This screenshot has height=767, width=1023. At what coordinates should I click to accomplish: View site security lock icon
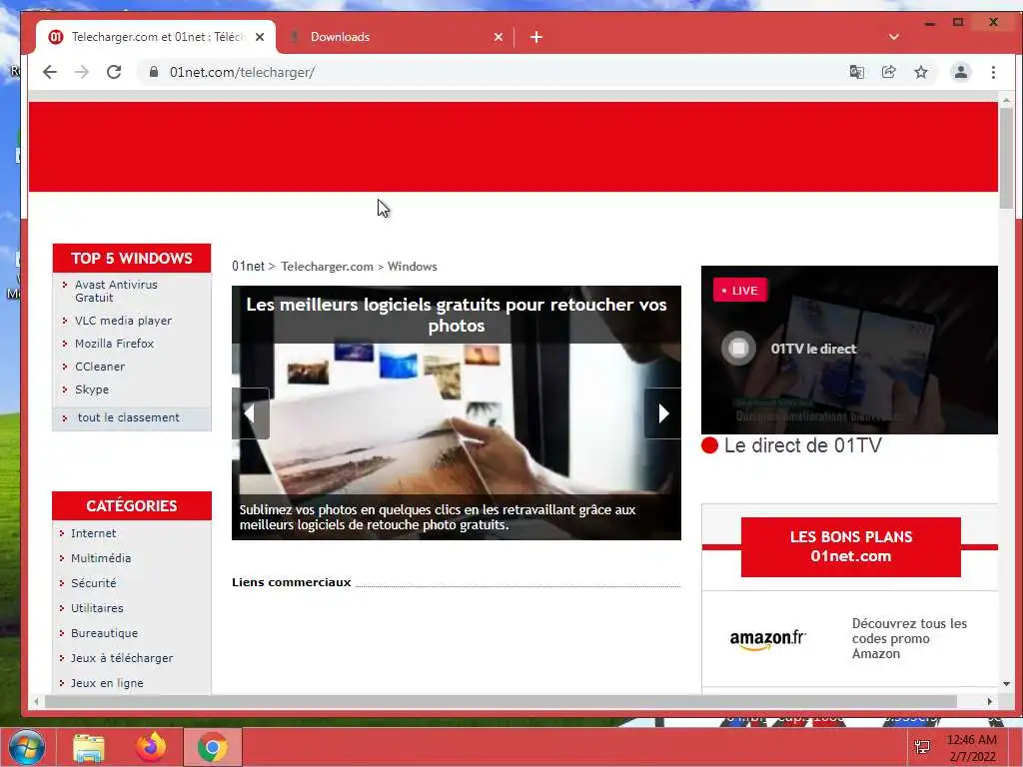tap(153, 72)
